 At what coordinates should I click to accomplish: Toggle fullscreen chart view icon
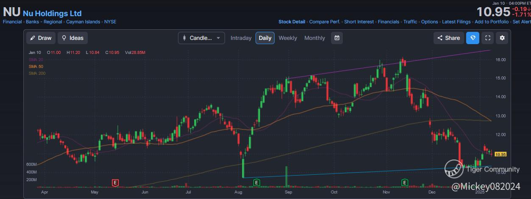pos(488,38)
